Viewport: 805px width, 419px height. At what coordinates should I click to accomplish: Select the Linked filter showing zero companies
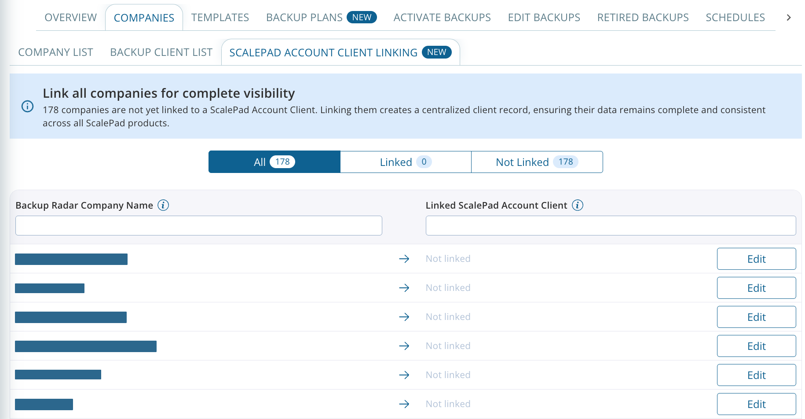pyautogui.click(x=405, y=162)
